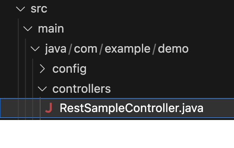Collapse the main folder chevron

coord(28,29)
